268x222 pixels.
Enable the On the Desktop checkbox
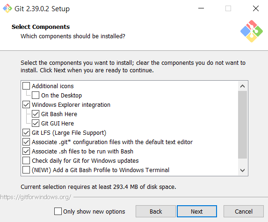click(36, 95)
